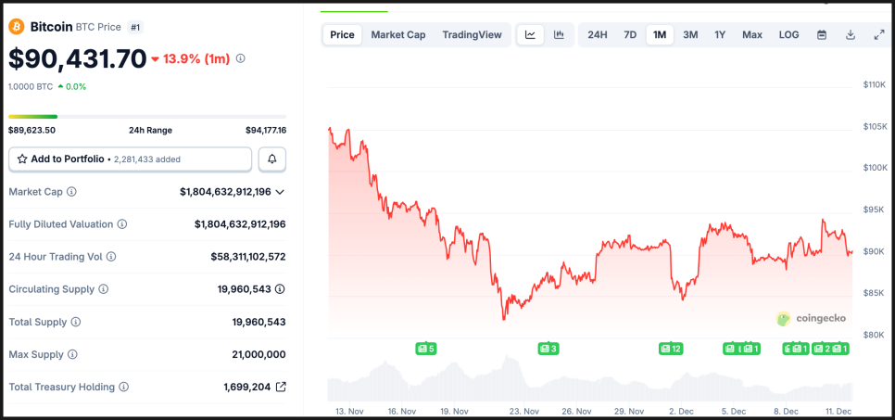Viewport: 895px width, 420px height.
Task: Expand the Market Cap value chevron
Action: tap(280, 192)
